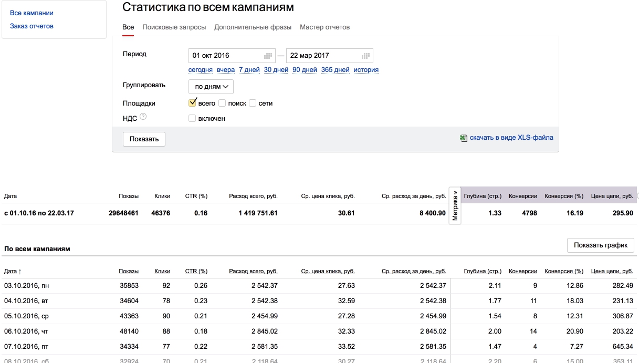
Task: Uncheck the всего placement checkbox
Action: 192,103
